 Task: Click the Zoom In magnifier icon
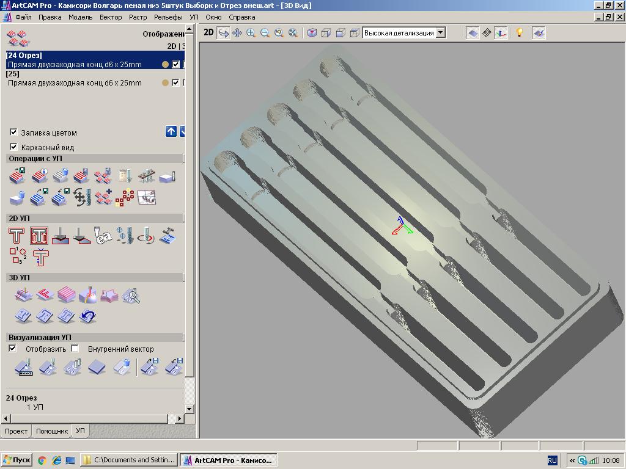click(x=251, y=33)
